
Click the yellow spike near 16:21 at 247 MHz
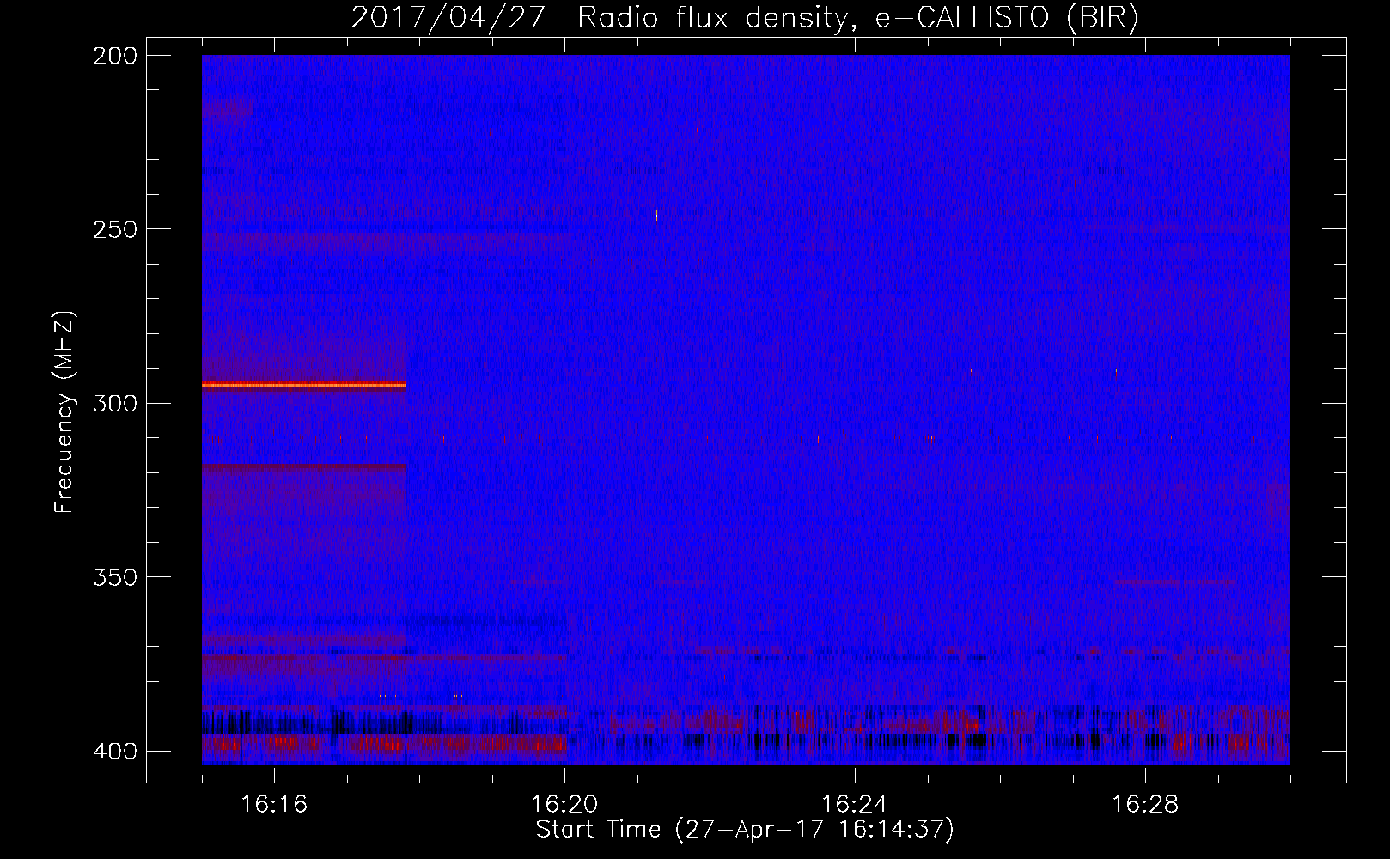tap(656, 216)
